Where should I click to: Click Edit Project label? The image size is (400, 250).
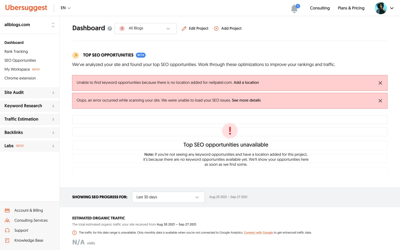tap(198, 28)
